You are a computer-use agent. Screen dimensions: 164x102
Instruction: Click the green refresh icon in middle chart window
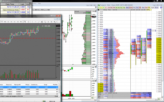[92, 98]
